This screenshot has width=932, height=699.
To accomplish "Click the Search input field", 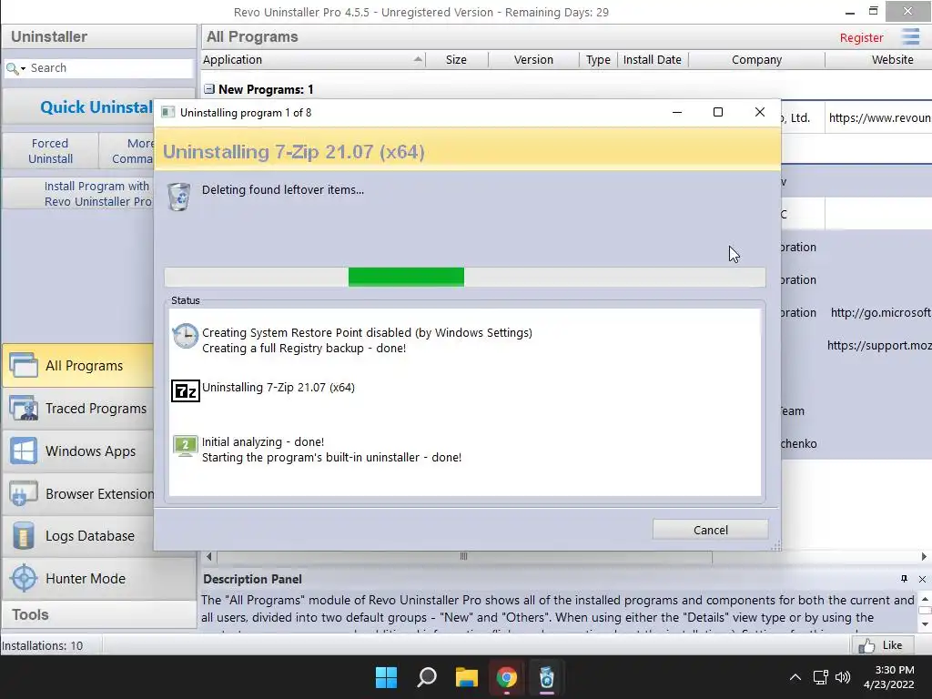I will click(x=110, y=67).
